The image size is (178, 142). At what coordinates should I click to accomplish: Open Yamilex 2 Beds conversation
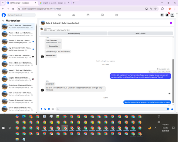click(x=18, y=42)
